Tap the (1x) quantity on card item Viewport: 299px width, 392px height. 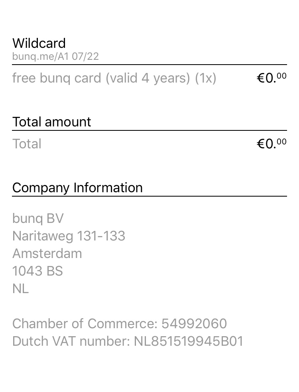pos(205,78)
